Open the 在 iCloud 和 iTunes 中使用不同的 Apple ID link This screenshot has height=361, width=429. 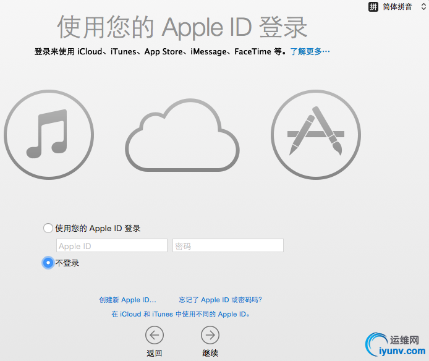[x=181, y=314]
